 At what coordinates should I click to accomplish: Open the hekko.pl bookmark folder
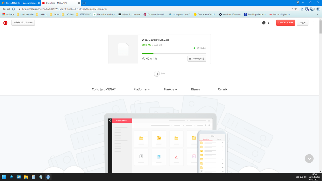point(42,14)
